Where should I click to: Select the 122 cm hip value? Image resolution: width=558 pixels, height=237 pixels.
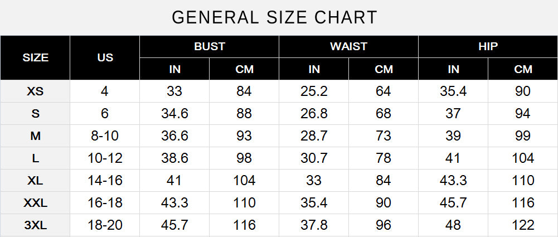pos(523,225)
